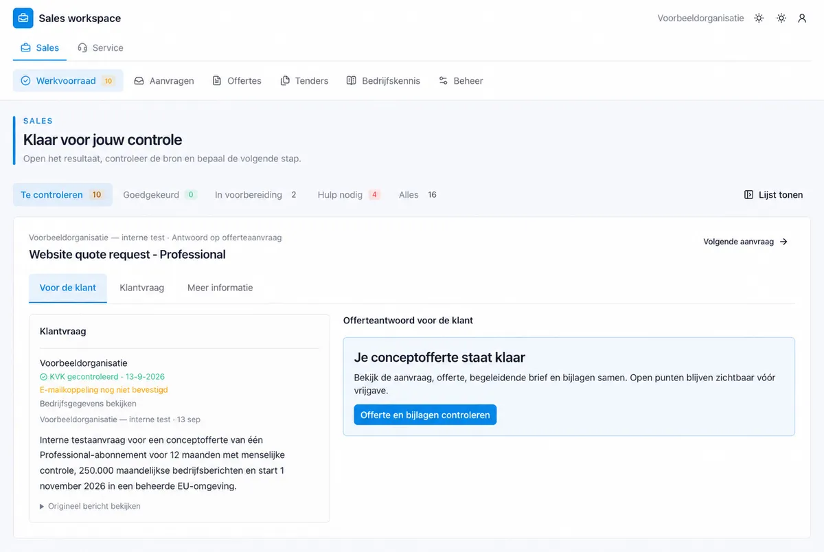Expand Origineel bericht bekijken
824x552 pixels.
[x=90, y=506]
